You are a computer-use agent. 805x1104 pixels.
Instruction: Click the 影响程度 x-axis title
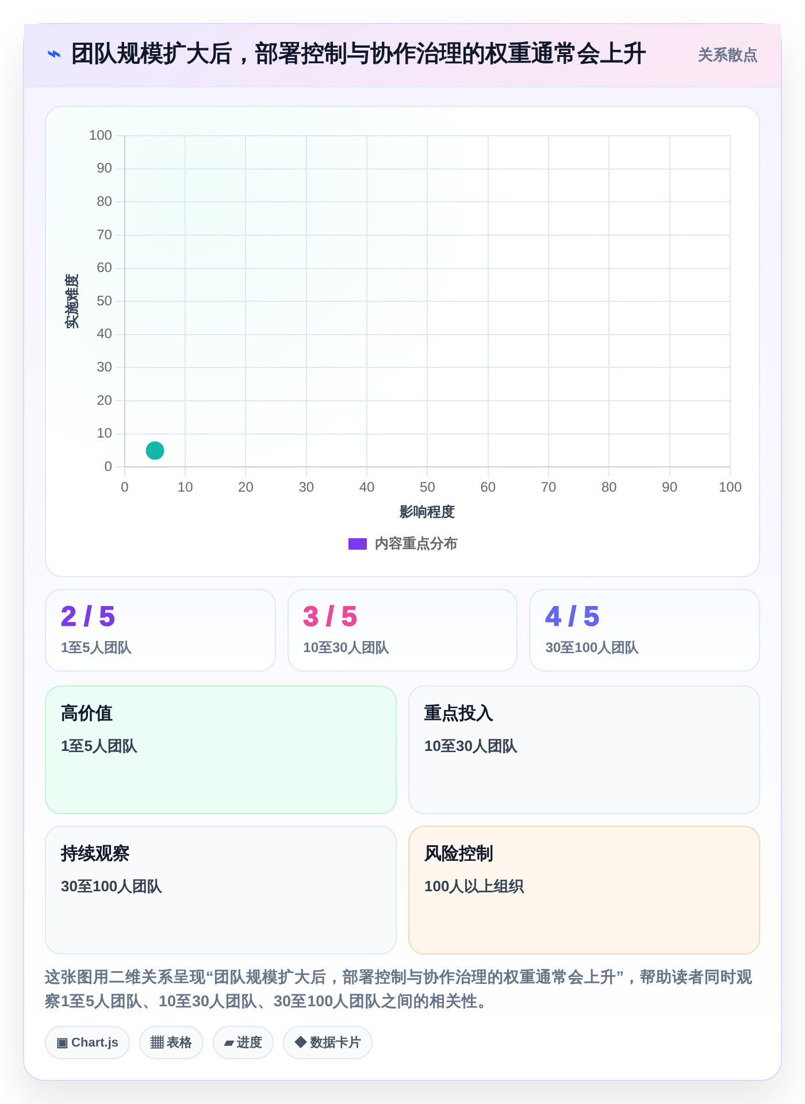pyautogui.click(x=427, y=512)
